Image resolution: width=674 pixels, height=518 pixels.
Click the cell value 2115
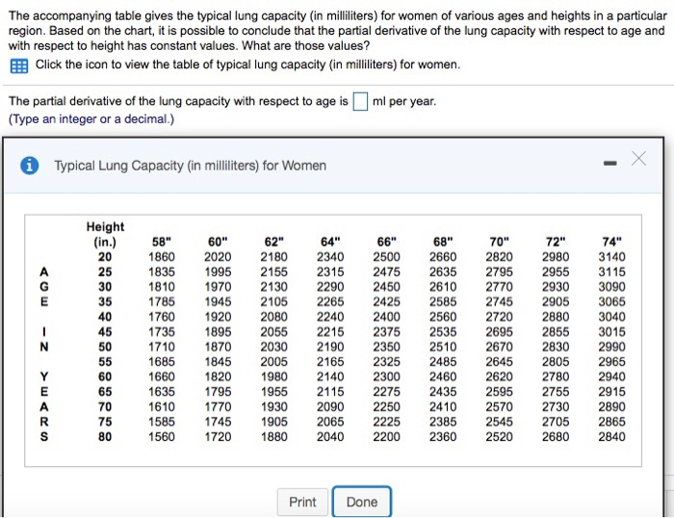tap(330, 392)
